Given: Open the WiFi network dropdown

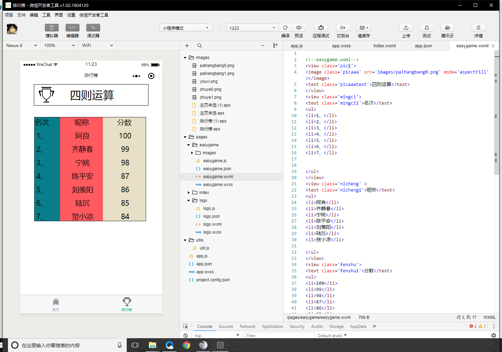Looking at the screenshot, I should click(97, 46).
